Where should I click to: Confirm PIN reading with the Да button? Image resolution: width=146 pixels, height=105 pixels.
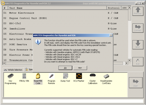[65, 68]
